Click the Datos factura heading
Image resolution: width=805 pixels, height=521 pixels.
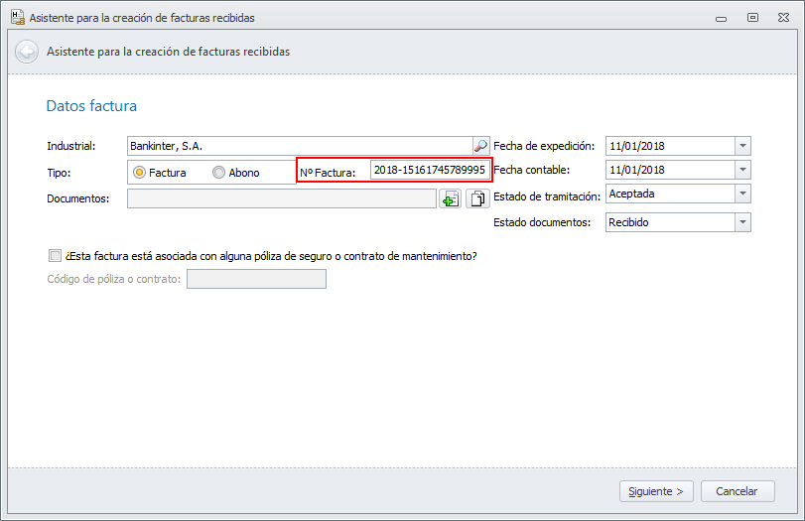click(x=91, y=106)
